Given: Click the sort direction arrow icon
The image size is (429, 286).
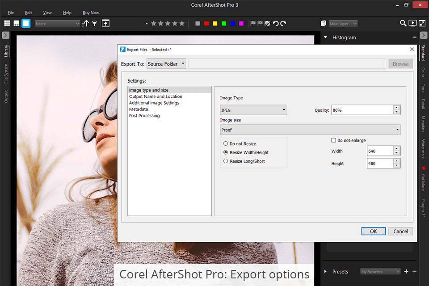Looking at the screenshot, I should coord(85,23).
